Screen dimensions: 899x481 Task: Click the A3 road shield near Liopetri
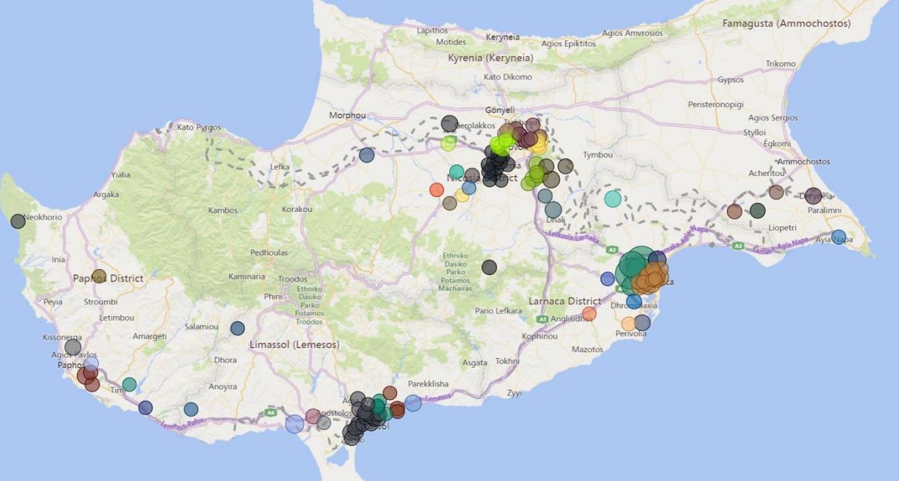(739, 245)
